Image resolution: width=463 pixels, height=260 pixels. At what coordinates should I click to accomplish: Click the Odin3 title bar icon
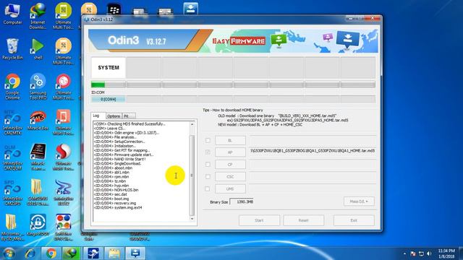tap(87, 19)
